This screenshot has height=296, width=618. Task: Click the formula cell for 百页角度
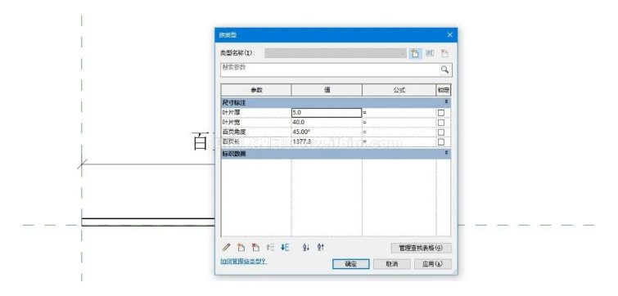tap(399, 132)
